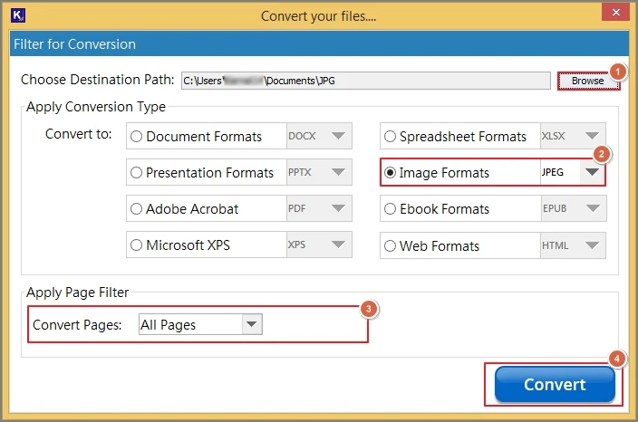Select the Document Formats radio button
The image size is (638, 422).
[136, 136]
